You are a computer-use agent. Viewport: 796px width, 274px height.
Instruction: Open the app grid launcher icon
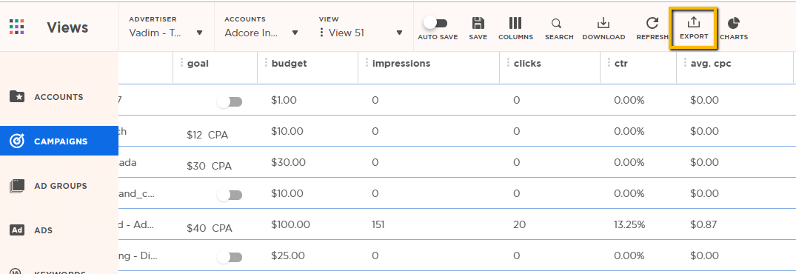[x=17, y=27]
